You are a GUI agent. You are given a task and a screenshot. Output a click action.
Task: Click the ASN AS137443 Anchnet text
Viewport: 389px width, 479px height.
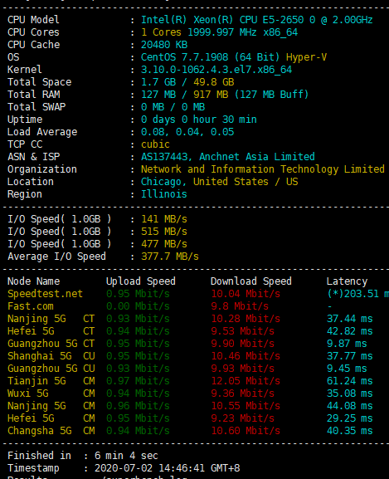(x=227, y=157)
